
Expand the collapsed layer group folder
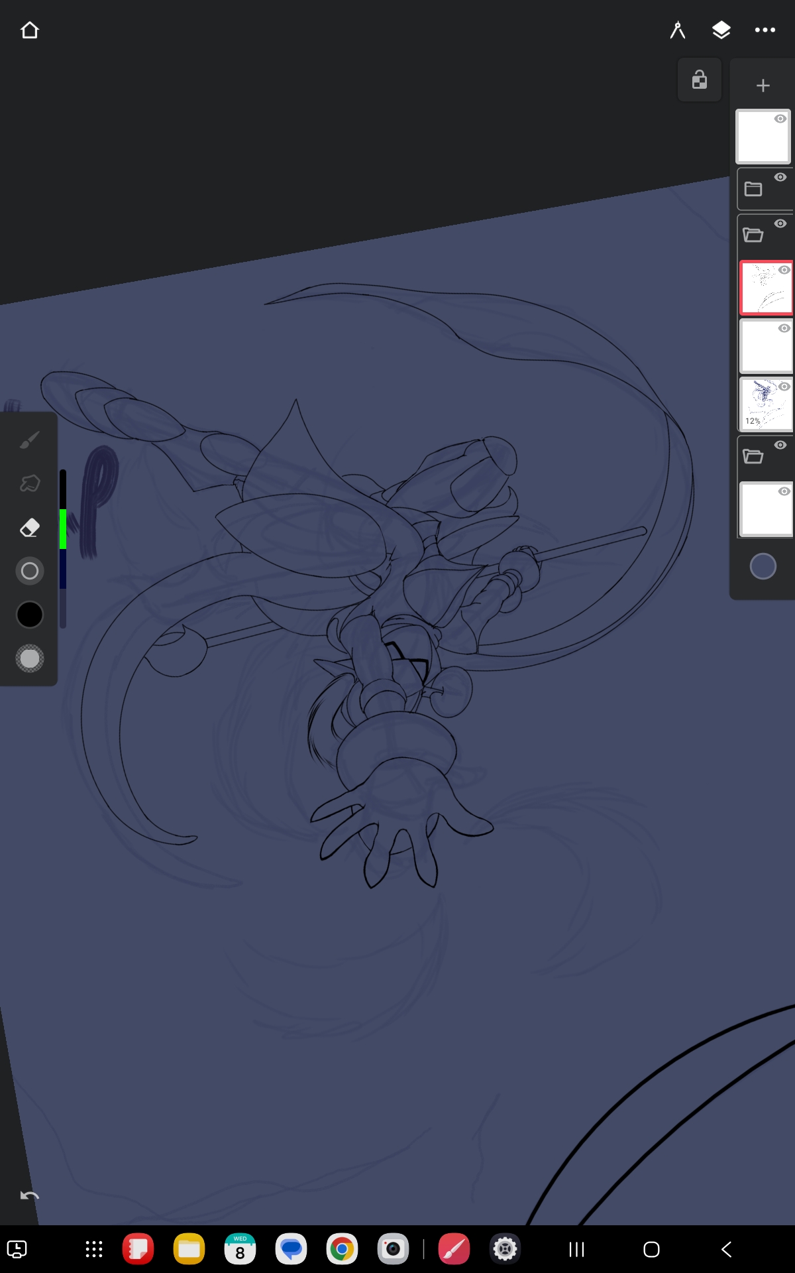pyautogui.click(x=753, y=190)
